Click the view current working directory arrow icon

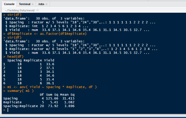pyautogui.click(x=37, y=10)
